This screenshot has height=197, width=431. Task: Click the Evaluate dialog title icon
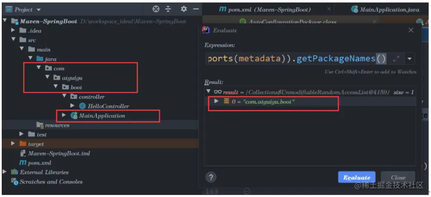pos(206,30)
